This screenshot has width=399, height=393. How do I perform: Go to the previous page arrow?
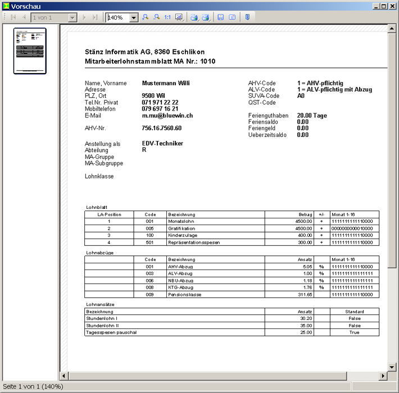pyautogui.click(x=24, y=17)
